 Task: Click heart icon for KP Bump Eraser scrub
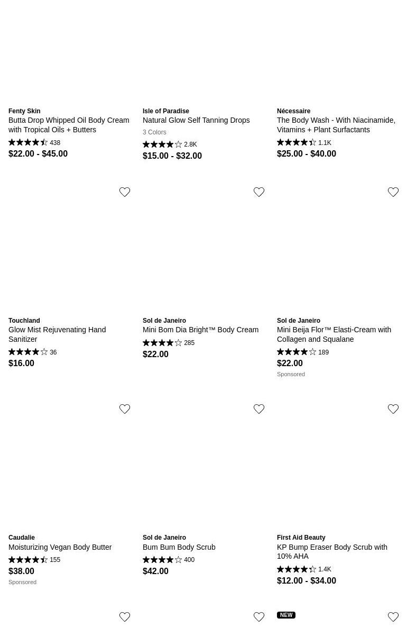pyautogui.click(x=393, y=409)
